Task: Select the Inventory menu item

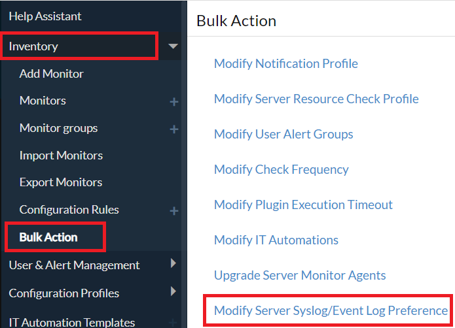Action: click(x=33, y=46)
